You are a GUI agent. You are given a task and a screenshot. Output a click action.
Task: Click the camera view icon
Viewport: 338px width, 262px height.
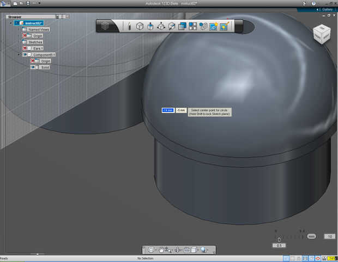click(187, 249)
